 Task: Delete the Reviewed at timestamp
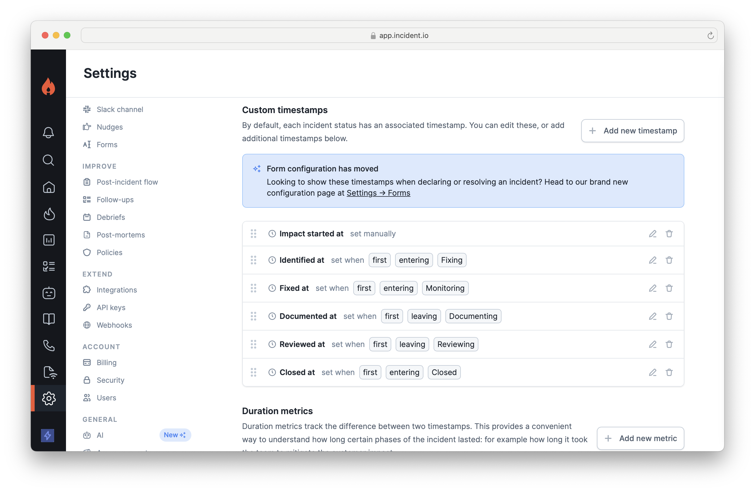click(x=669, y=344)
